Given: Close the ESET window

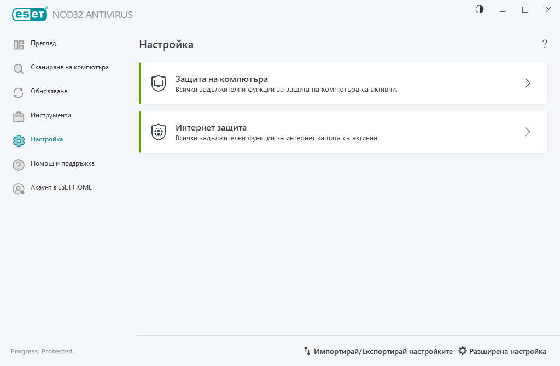Looking at the screenshot, I should (548, 10).
